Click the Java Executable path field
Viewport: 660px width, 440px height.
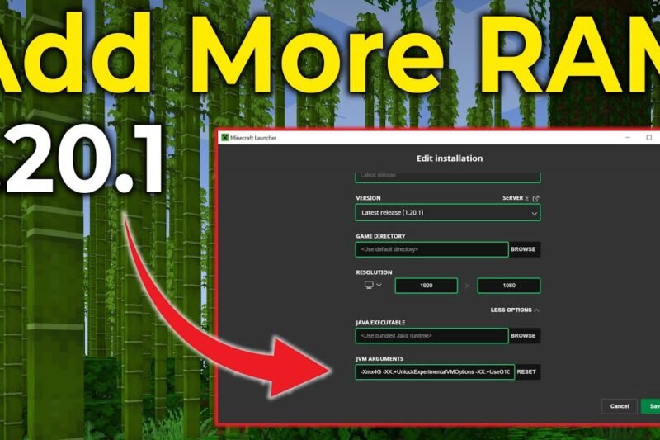point(431,336)
